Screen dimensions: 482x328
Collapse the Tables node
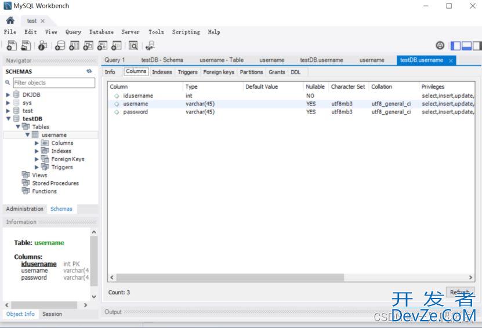pos(18,126)
